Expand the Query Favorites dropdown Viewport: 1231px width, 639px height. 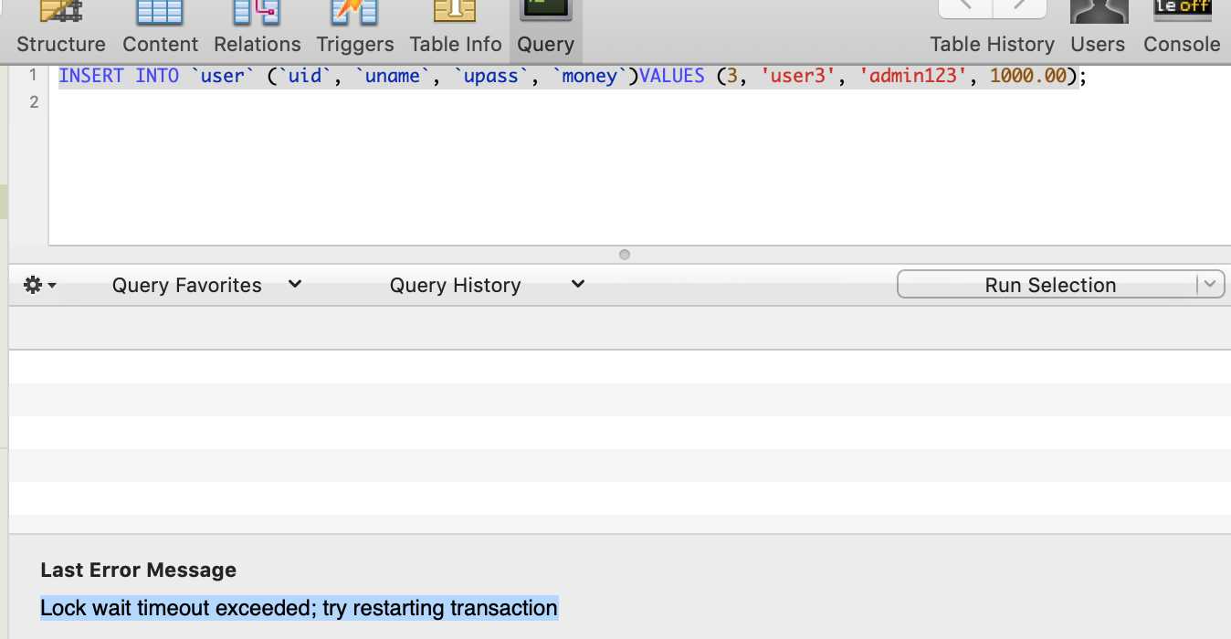pyautogui.click(x=206, y=285)
